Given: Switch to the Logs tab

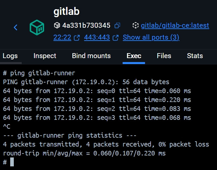Looking at the screenshot, I should 10,56.
